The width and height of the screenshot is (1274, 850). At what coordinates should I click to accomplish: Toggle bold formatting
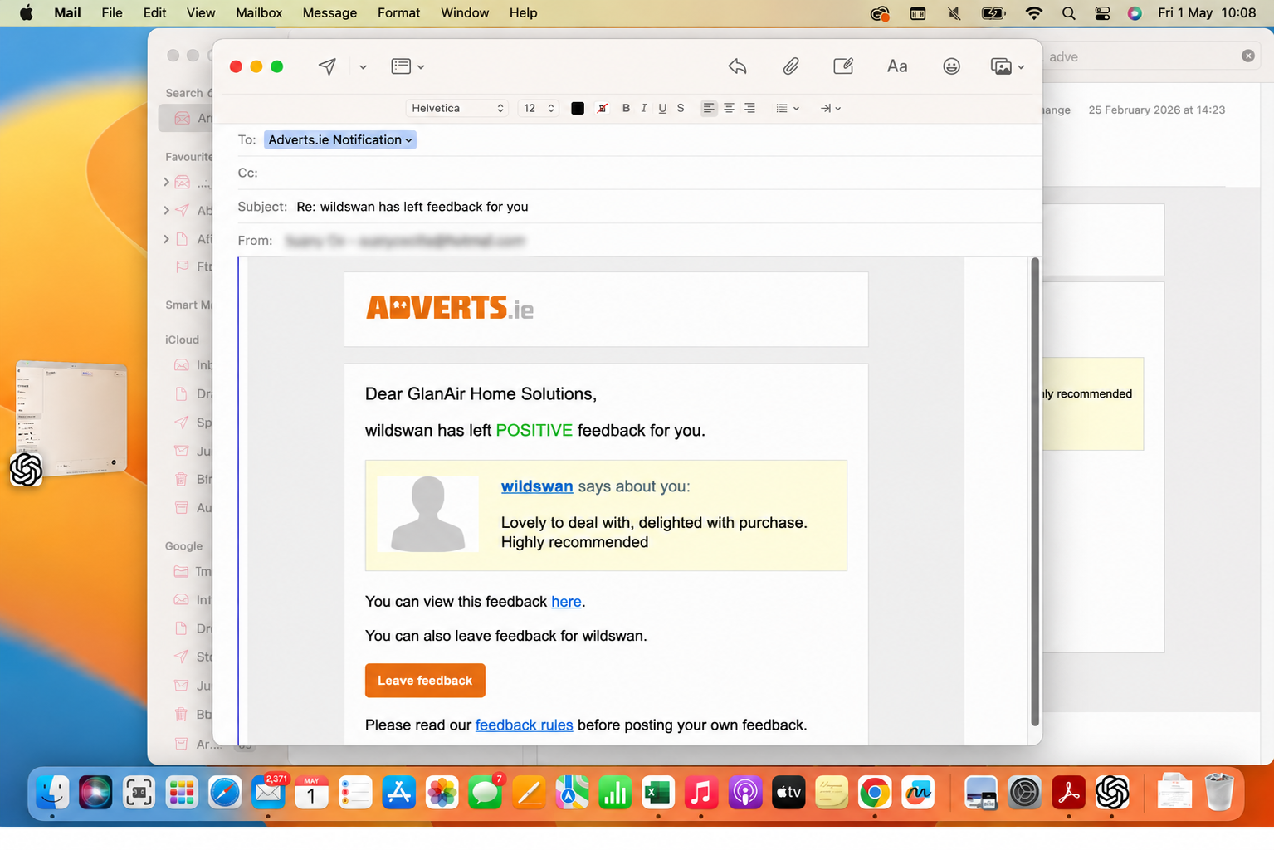(x=626, y=108)
